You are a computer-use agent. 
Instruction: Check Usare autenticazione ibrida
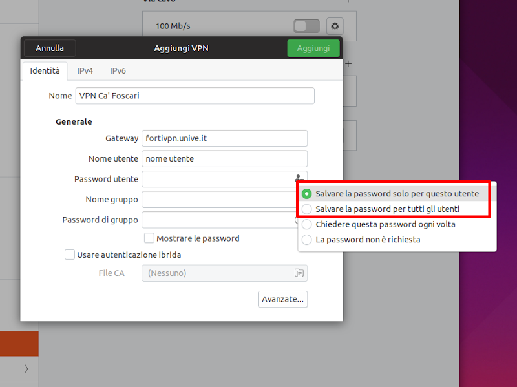[70, 255]
